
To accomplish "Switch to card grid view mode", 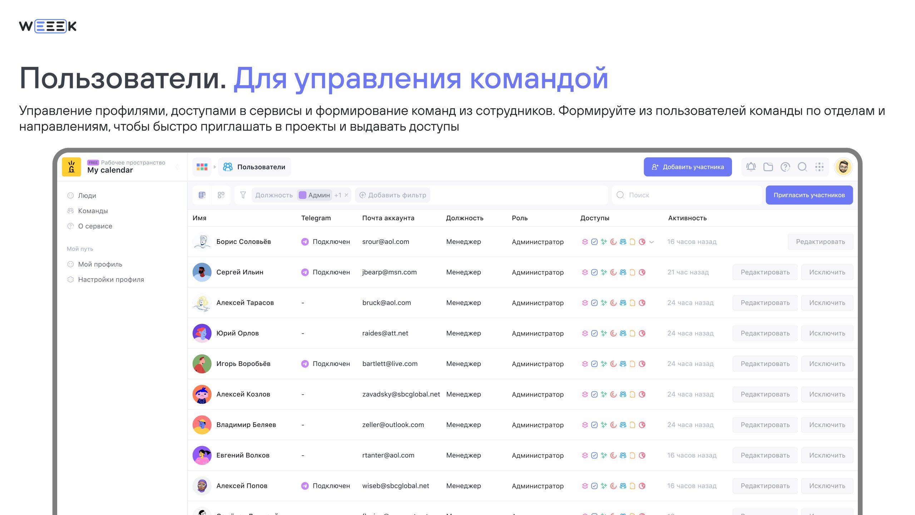I will [221, 195].
